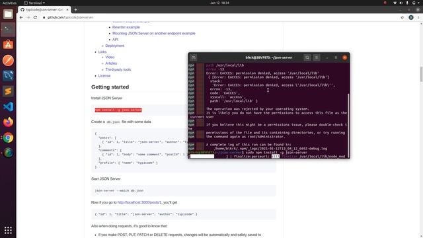Click the red recording indicator in top bar
This screenshot has width=423, height=238.
coord(385,3)
